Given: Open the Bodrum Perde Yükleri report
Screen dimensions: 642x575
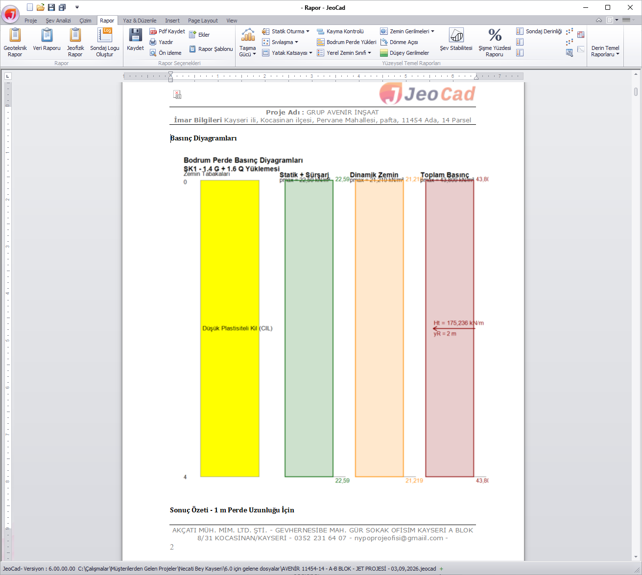Looking at the screenshot, I should click(347, 42).
